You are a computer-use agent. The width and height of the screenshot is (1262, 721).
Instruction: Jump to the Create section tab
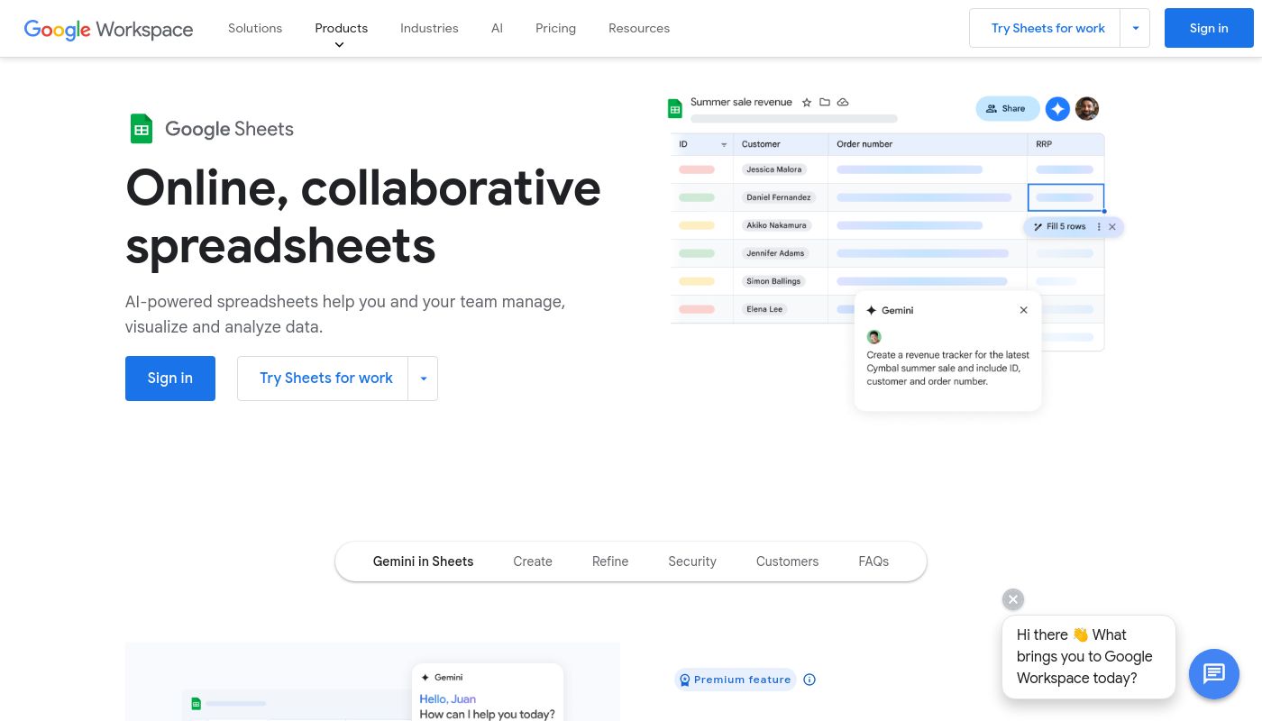coord(533,561)
